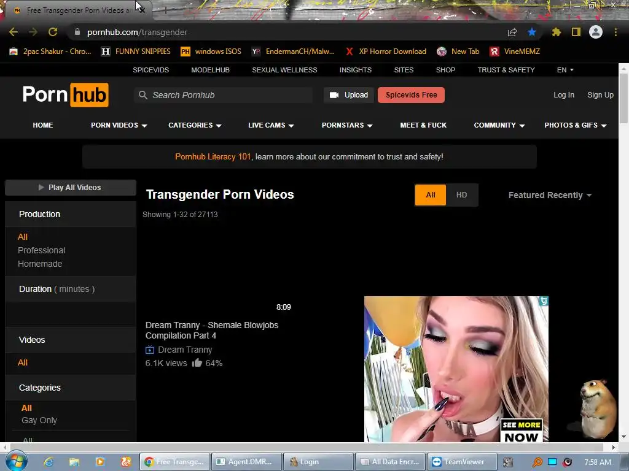Open the Pornhub Literacy 101 link
Viewport: 629px width, 471px height.
tap(213, 156)
